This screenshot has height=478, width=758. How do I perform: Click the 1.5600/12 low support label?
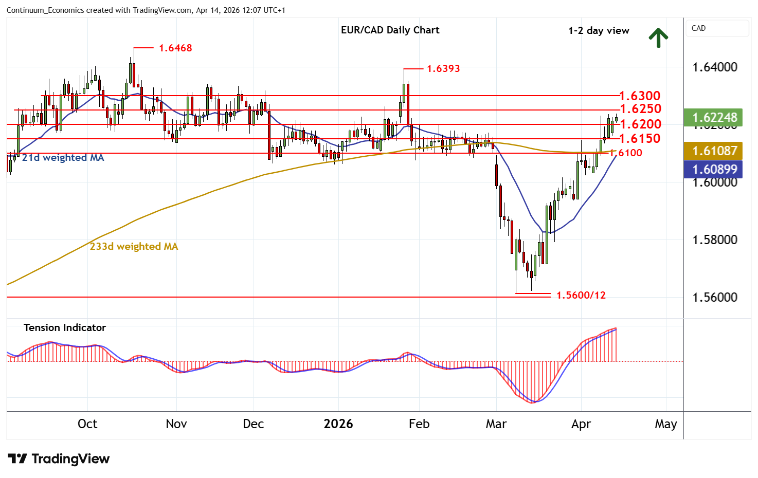581,295
